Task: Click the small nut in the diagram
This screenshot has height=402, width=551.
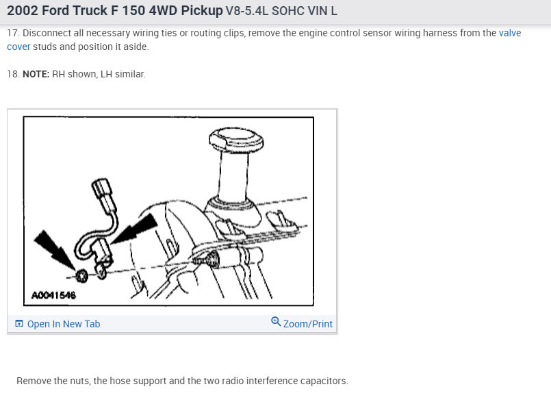Action: click(81, 275)
